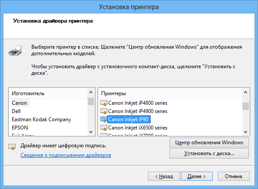The height and width of the screenshot is (189, 258).
Task: Choose Eastman Kodak Company manufacturer
Action: [41, 119]
